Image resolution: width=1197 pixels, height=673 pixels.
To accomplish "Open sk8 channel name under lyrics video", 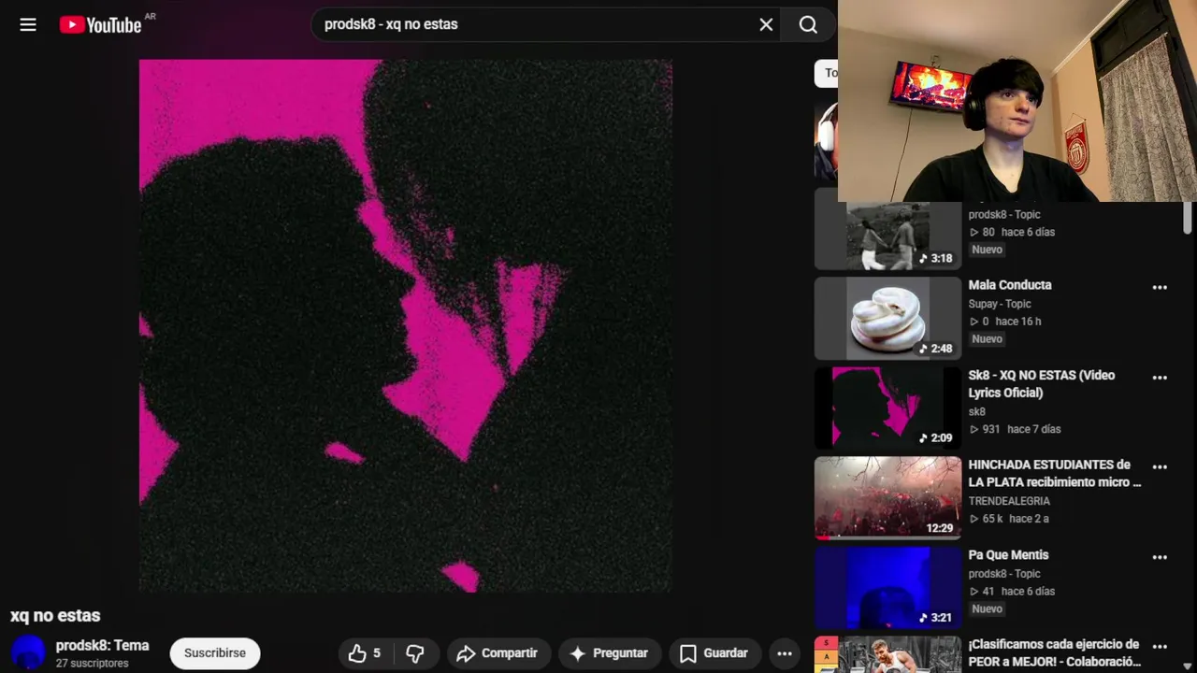I will pos(977,411).
